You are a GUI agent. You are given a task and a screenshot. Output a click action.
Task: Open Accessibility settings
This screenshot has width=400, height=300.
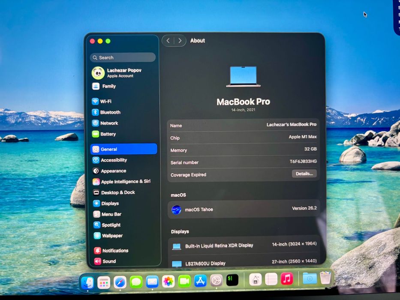click(x=110, y=160)
